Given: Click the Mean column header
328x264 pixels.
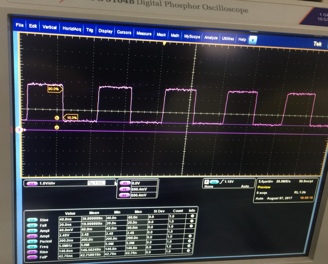Looking at the screenshot, I should (94, 213).
